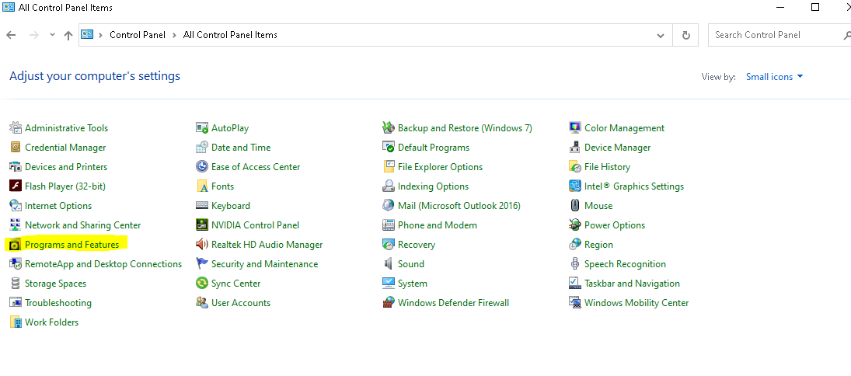Click the Work Folders icon

[x=16, y=322]
